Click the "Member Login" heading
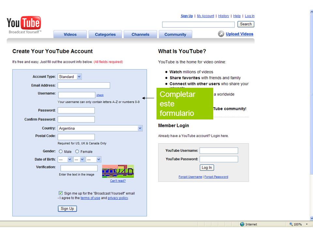Viewport: 313px width, 235px height. [x=173, y=125]
